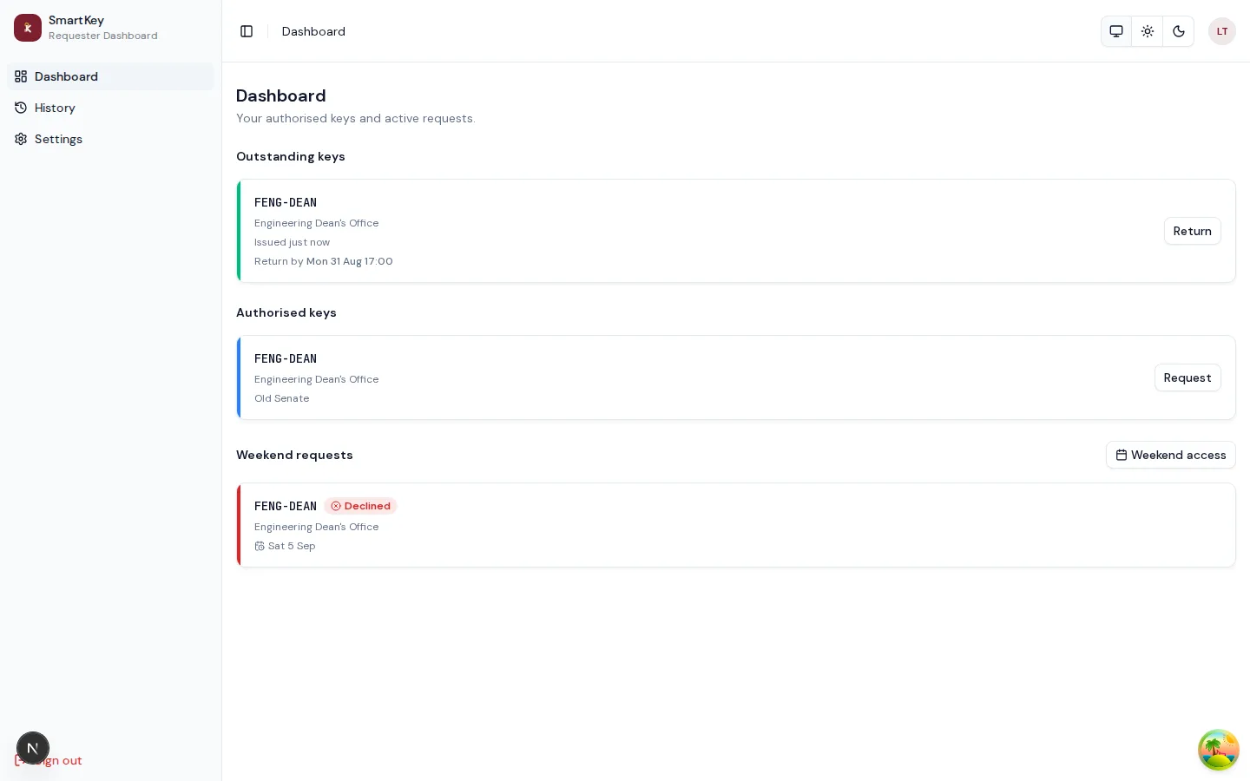1250x781 pixels.
Task: Switch to dark theme moon icon
Action: pos(1179,31)
